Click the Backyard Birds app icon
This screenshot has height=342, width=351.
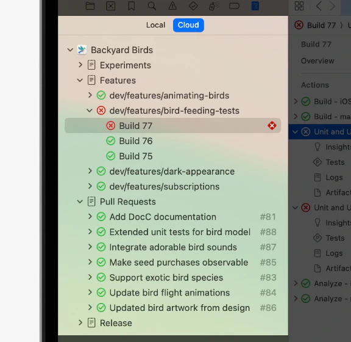82,50
